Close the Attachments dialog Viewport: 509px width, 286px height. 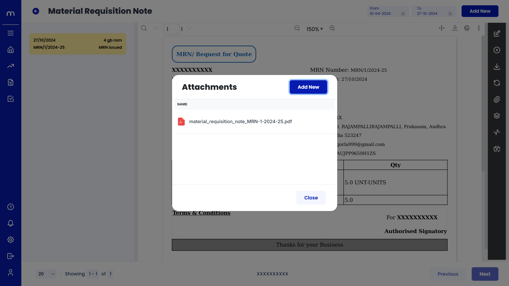tap(311, 198)
